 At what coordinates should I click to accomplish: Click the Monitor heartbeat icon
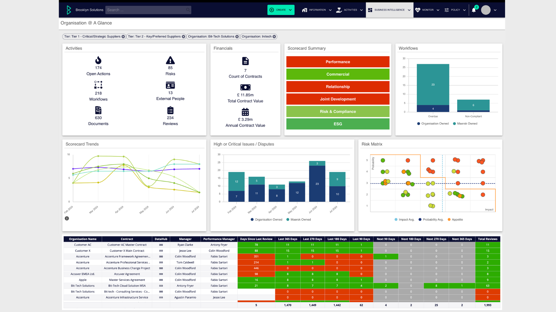pyautogui.click(x=418, y=10)
